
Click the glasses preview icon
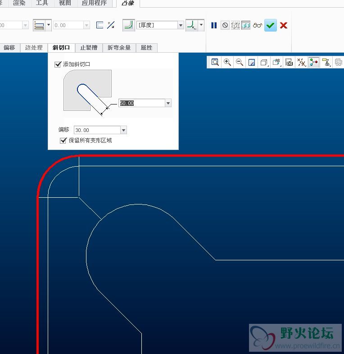pos(257,25)
